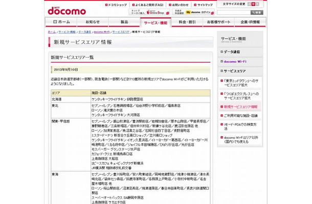This screenshot has height=204, width=312.
Task: Open sidebar サービス・機能 heading
Action: pos(240,39)
